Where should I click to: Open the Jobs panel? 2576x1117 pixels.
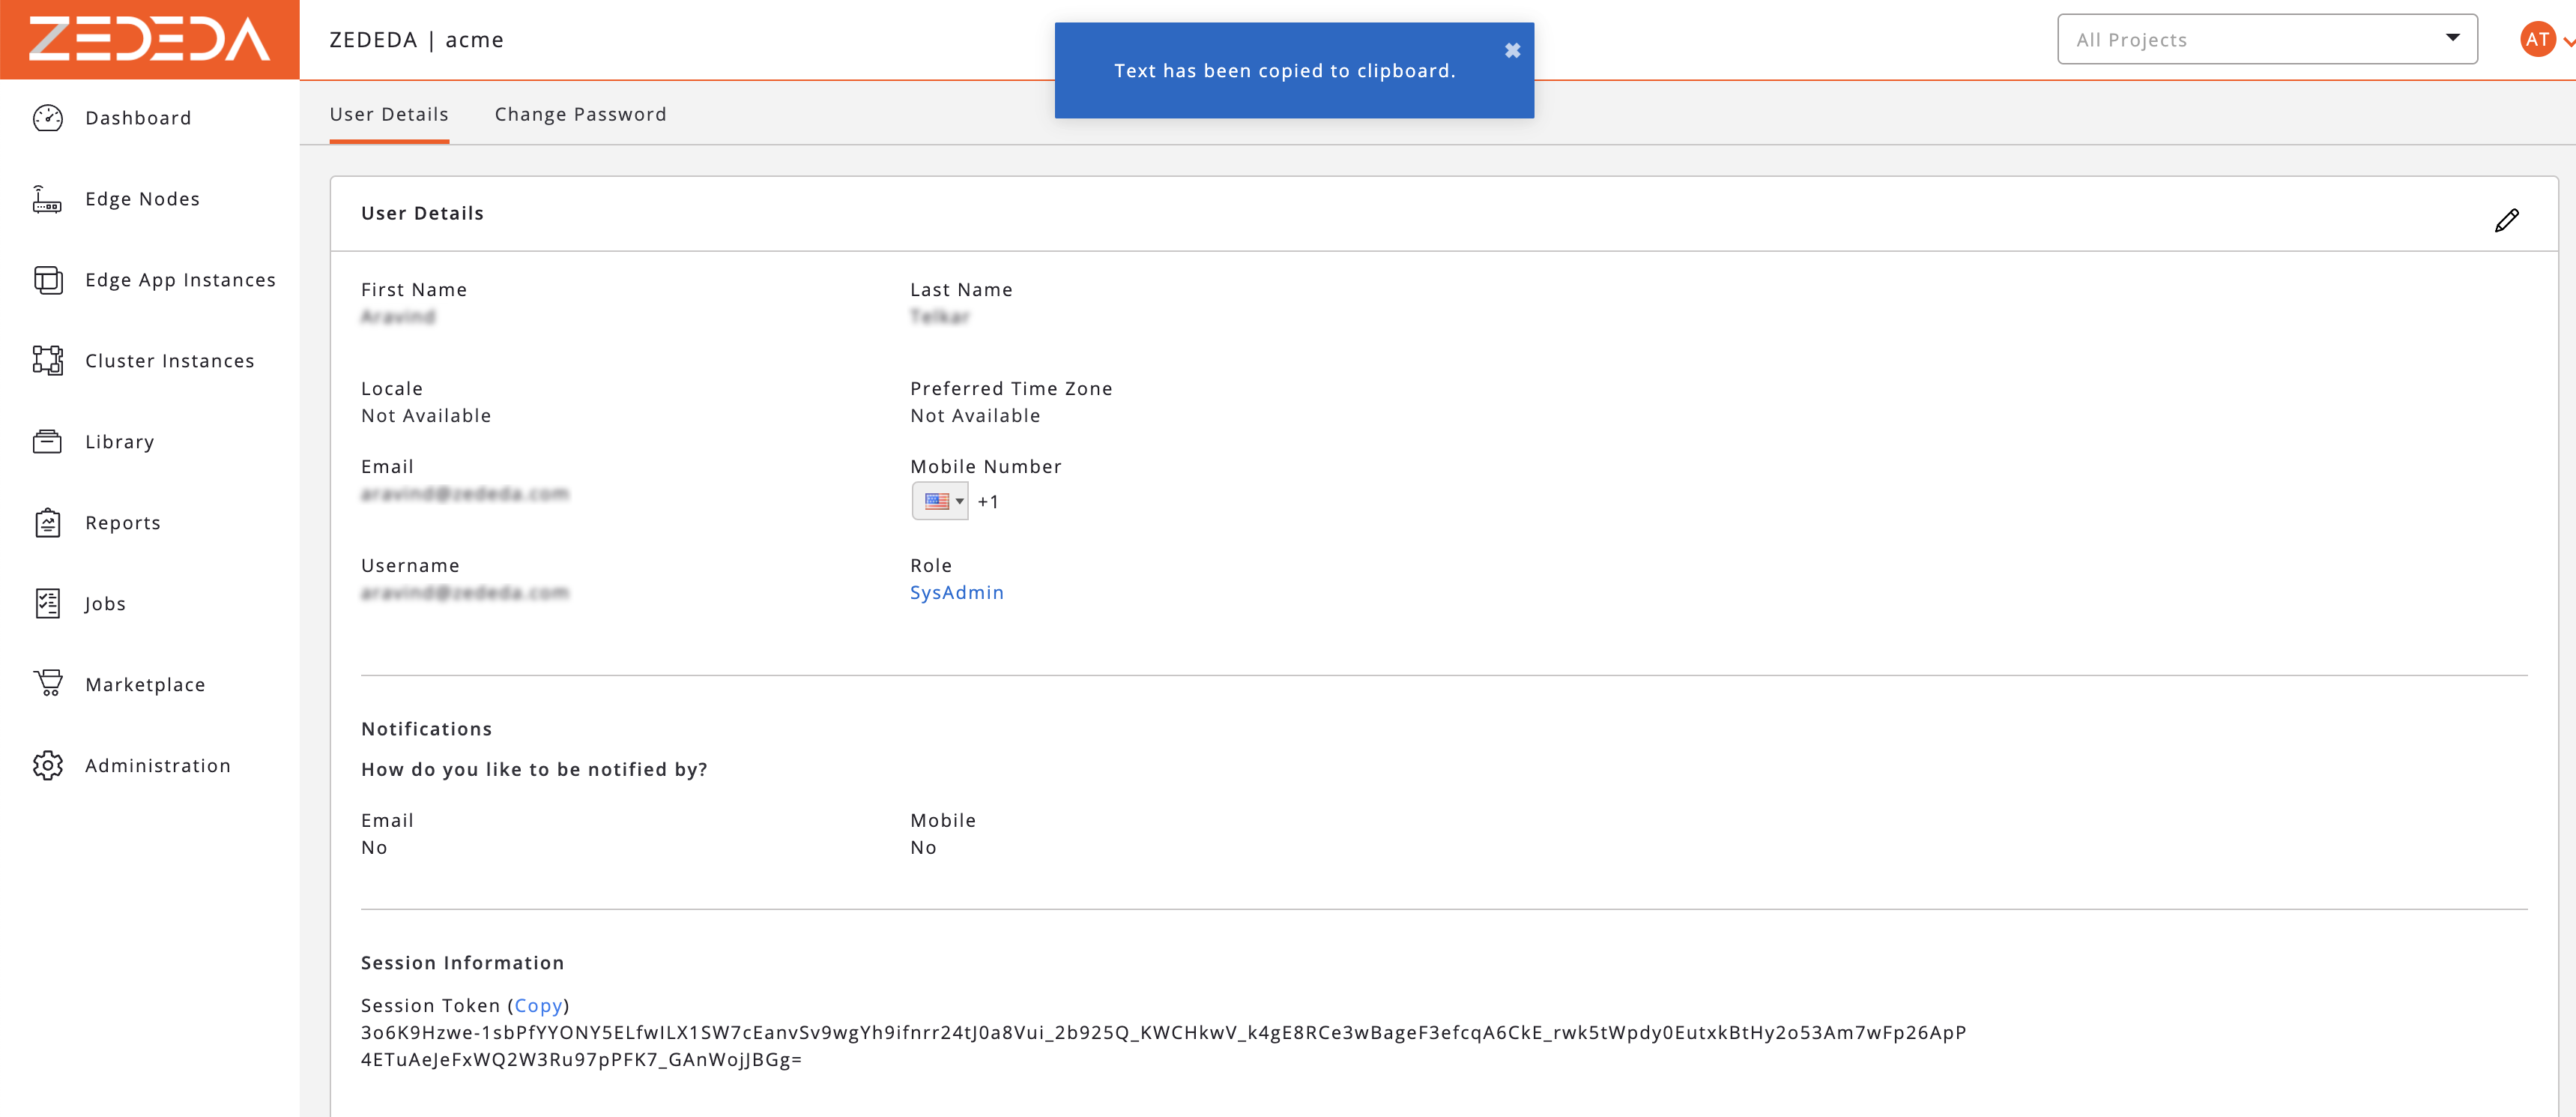[104, 603]
